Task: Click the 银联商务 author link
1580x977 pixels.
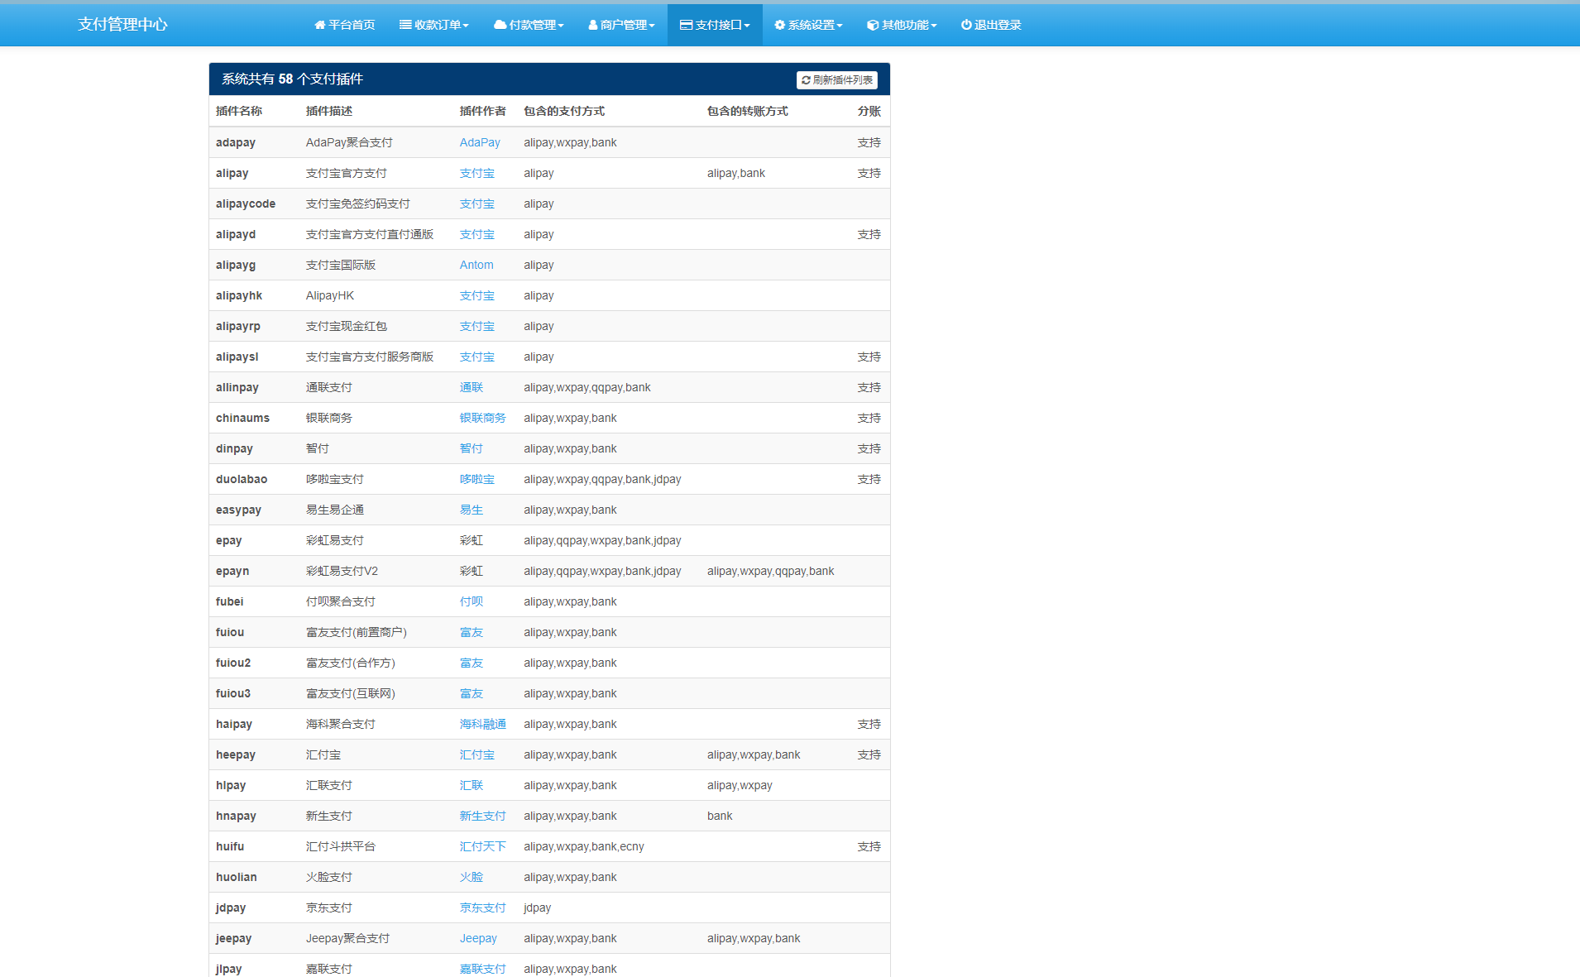Action: [482, 418]
